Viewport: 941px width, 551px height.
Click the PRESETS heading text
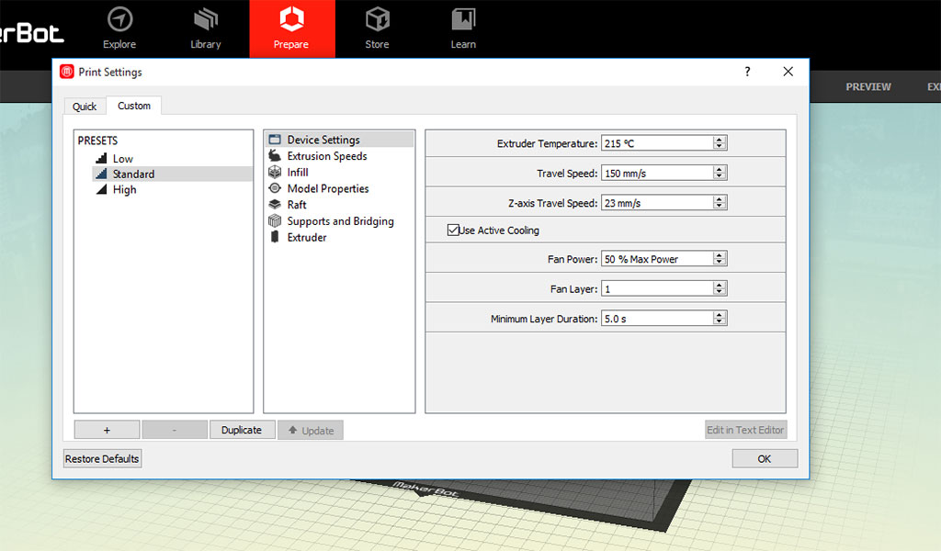tap(97, 141)
